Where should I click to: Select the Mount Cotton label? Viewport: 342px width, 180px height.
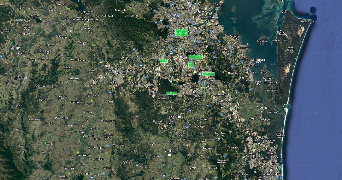(x=234, y=73)
